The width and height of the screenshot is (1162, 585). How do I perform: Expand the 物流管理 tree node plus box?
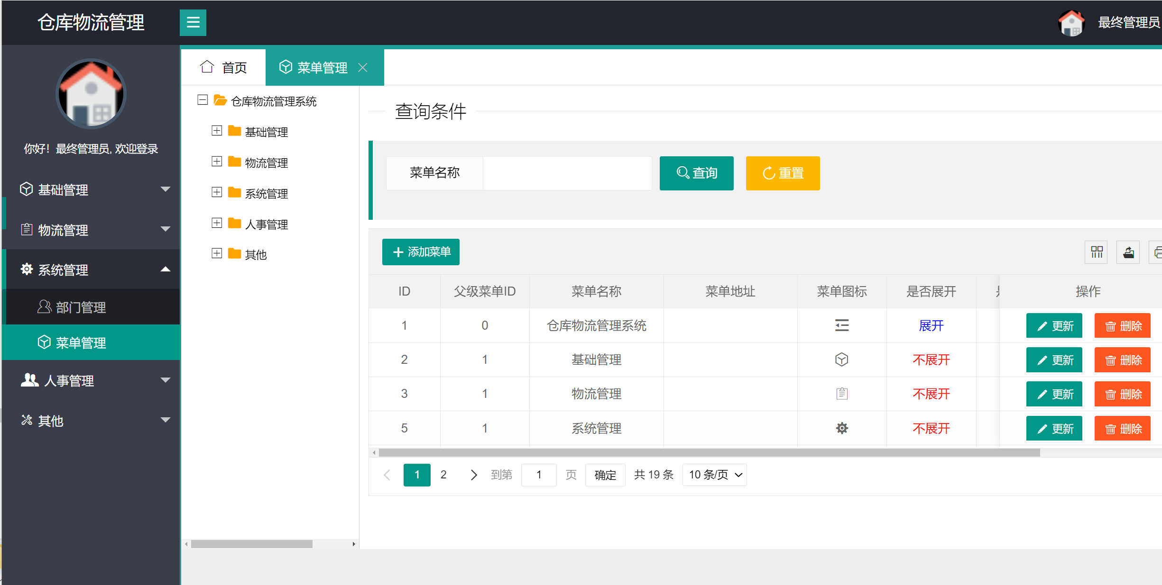coord(217,162)
